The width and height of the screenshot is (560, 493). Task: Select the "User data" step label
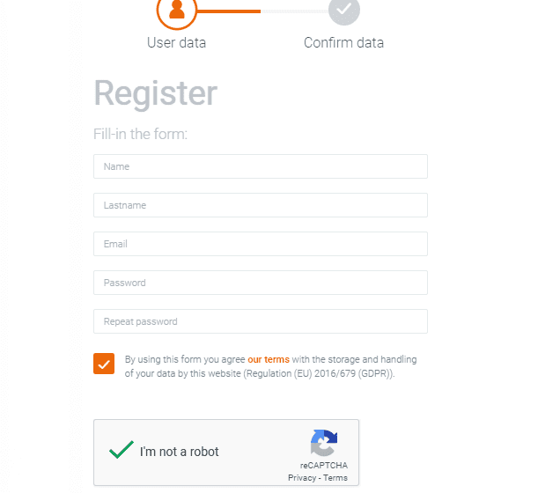(x=176, y=42)
